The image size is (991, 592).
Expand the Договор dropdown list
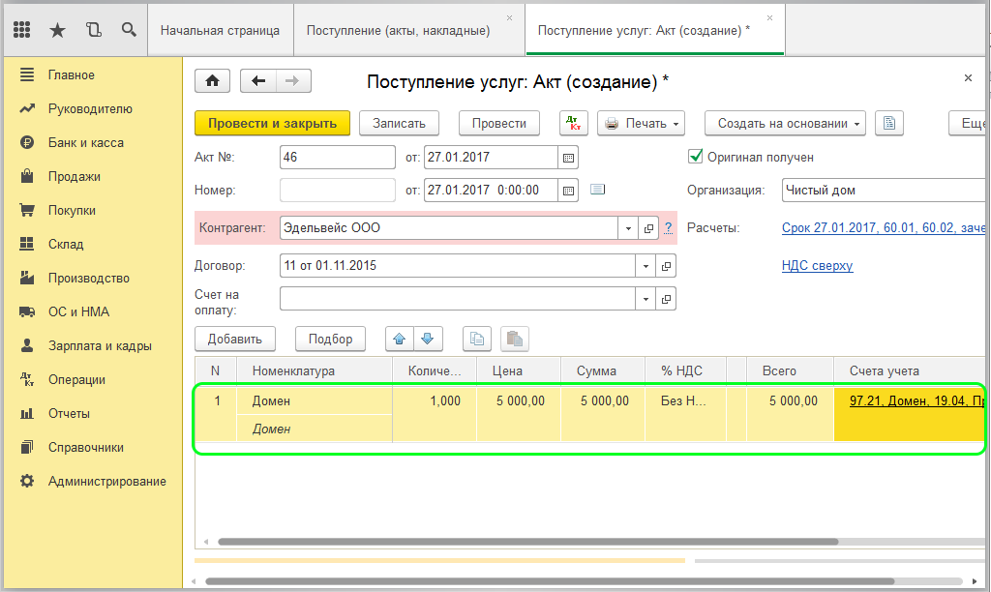646,265
